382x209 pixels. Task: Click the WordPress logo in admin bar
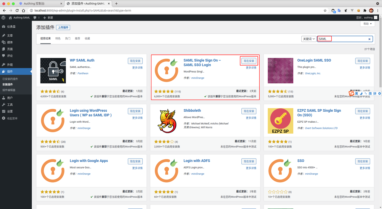pyautogui.click(x=3, y=18)
